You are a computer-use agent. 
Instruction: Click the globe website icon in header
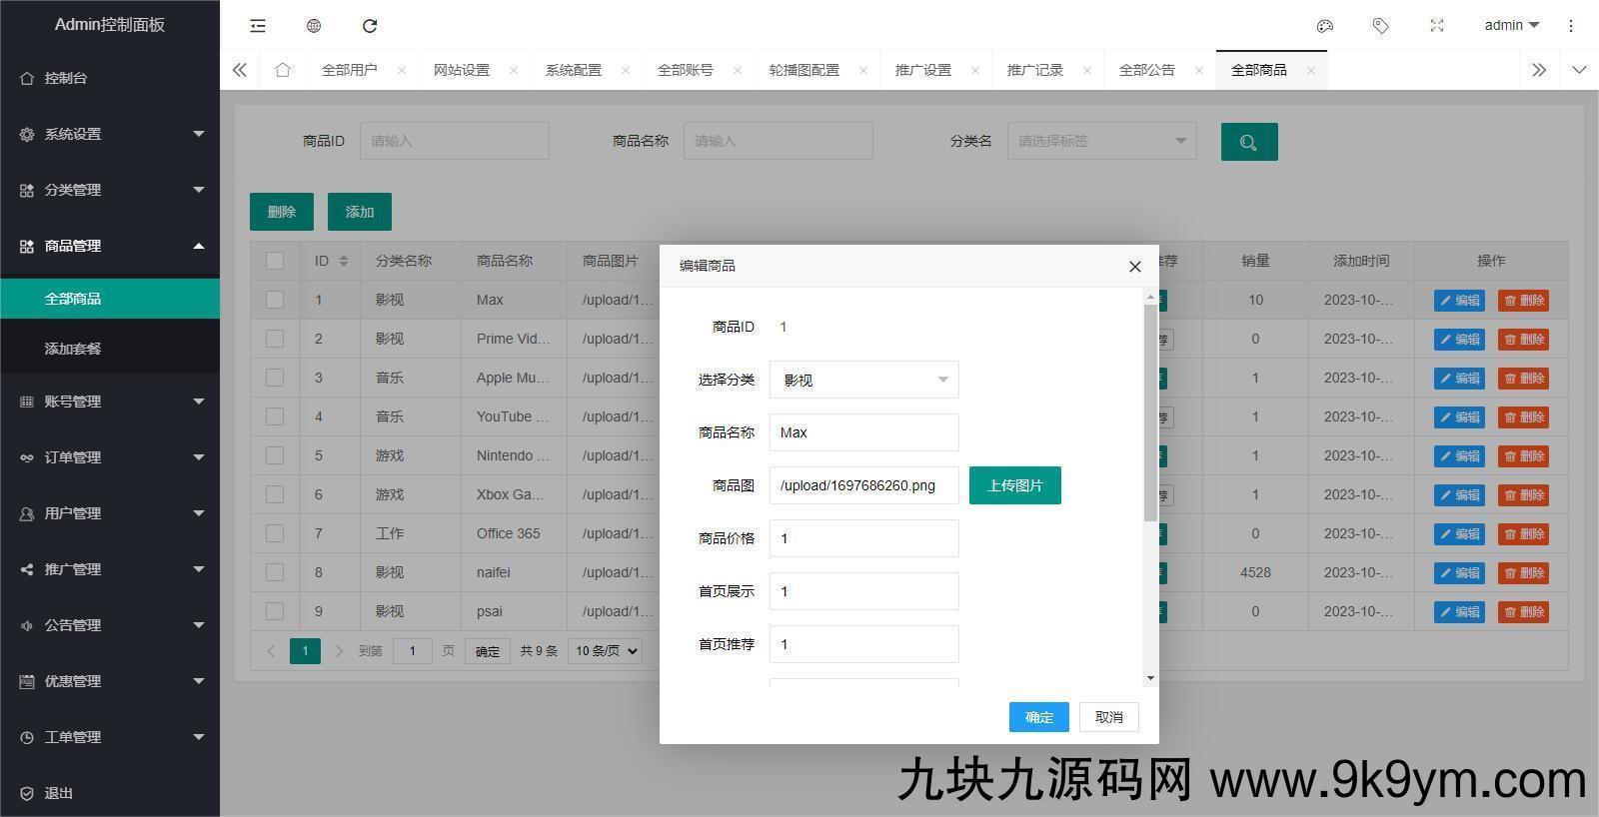314,26
